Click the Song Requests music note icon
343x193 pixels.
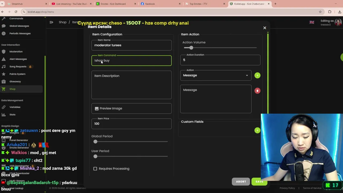point(3,66)
